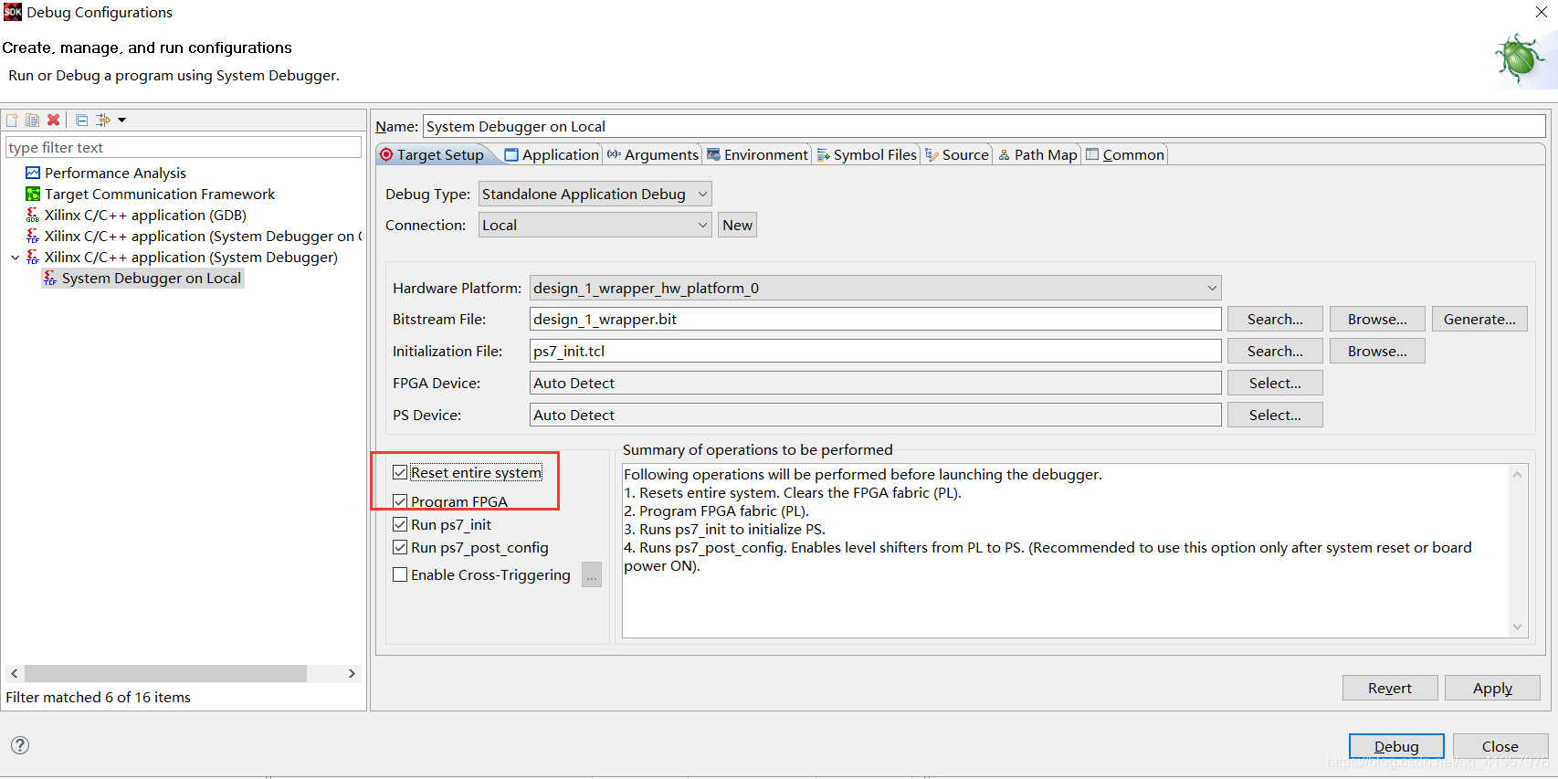Switch to the Symbol Files tab
Image resolution: width=1558 pixels, height=779 pixels.
(867, 154)
